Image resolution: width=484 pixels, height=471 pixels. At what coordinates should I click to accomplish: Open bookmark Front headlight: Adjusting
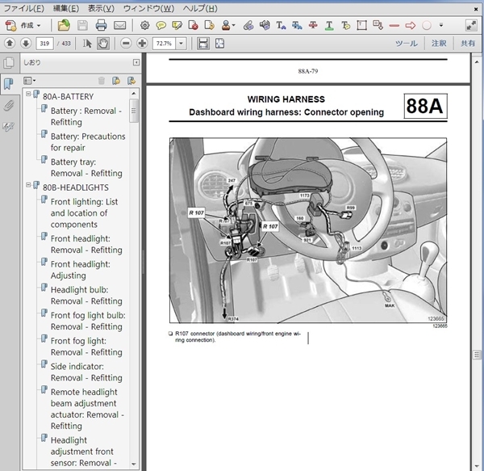pyautogui.click(x=80, y=270)
